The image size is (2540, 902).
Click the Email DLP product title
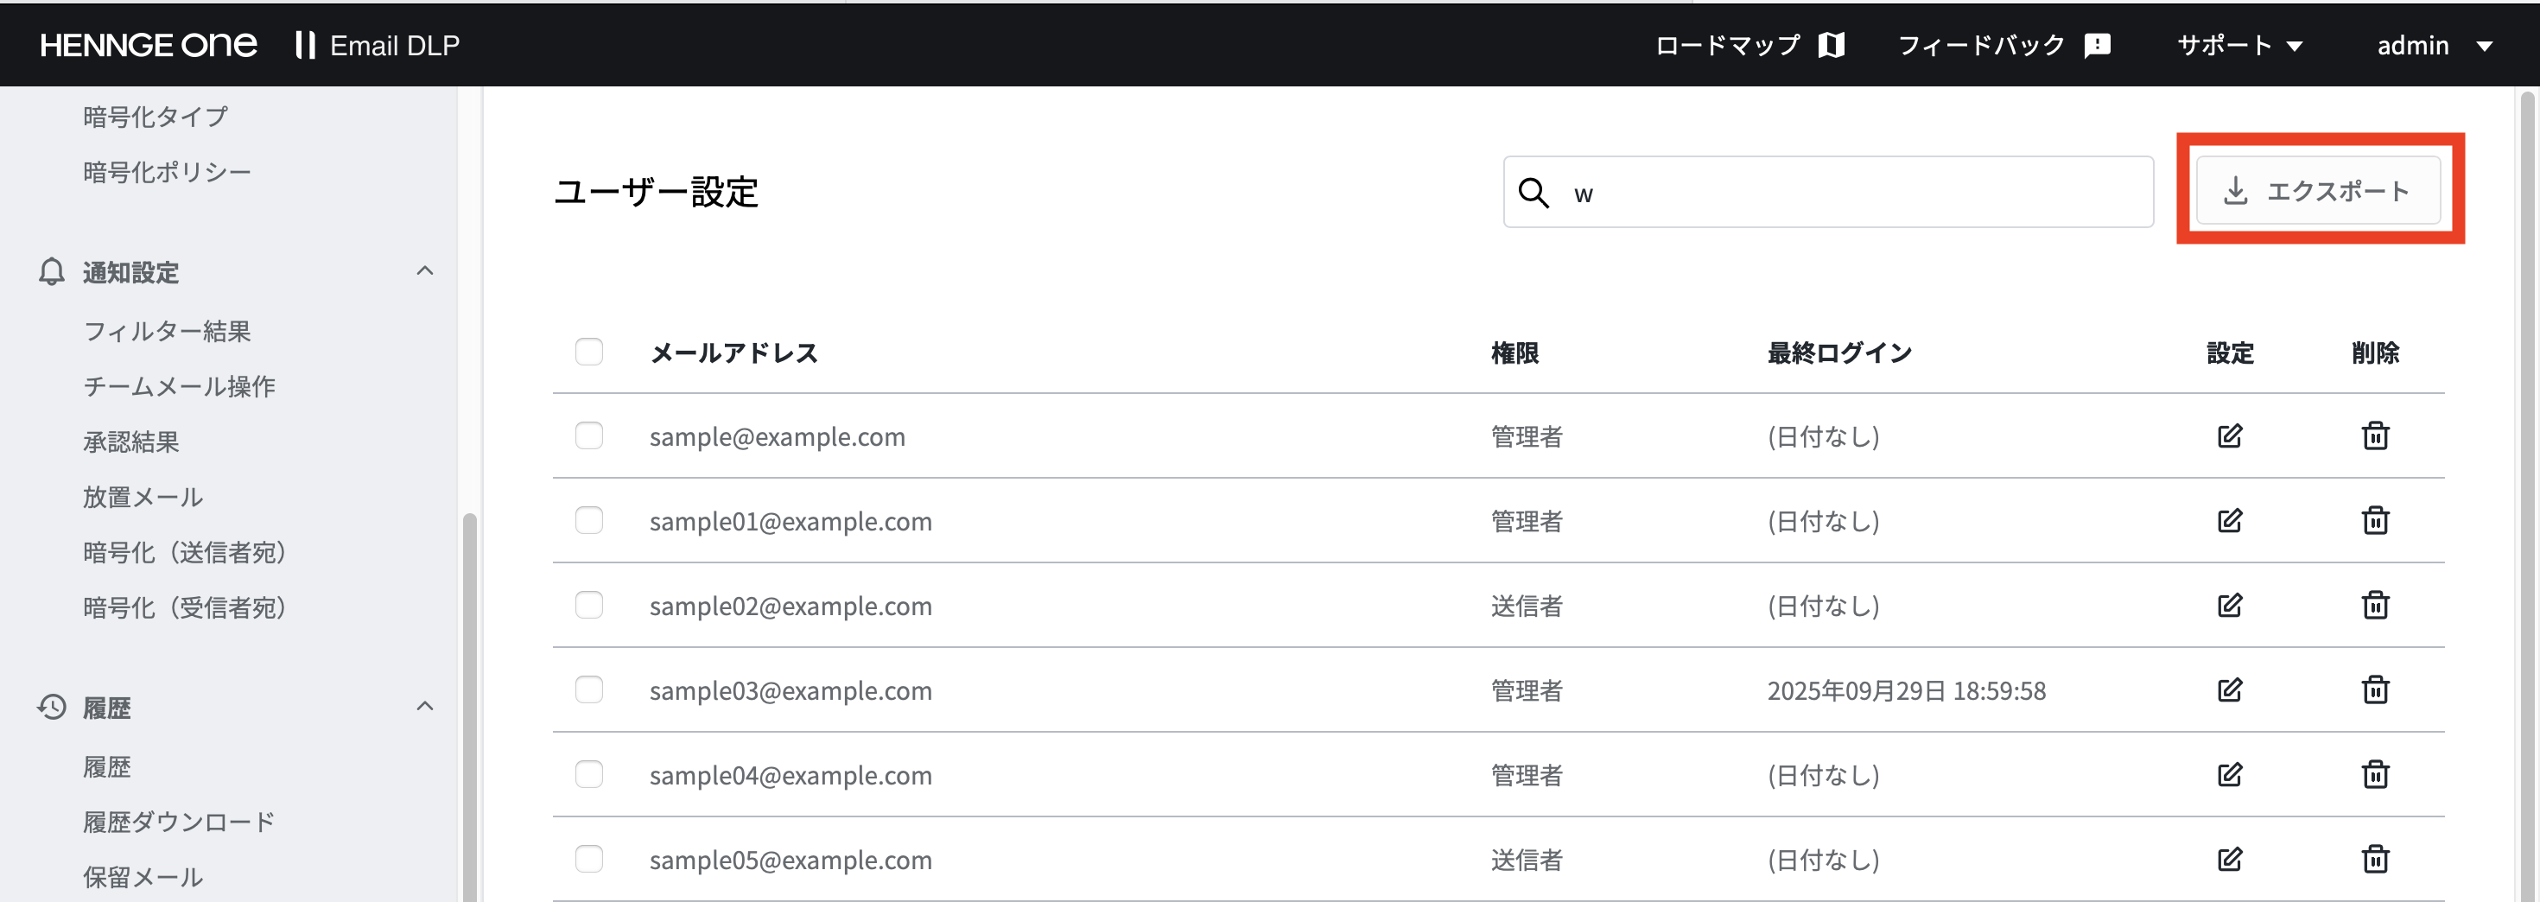395,45
